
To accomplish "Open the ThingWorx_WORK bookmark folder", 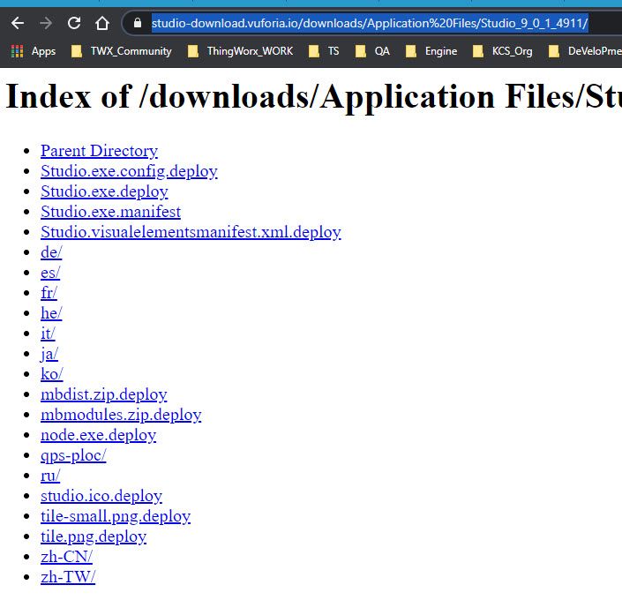I will [240, 51].
